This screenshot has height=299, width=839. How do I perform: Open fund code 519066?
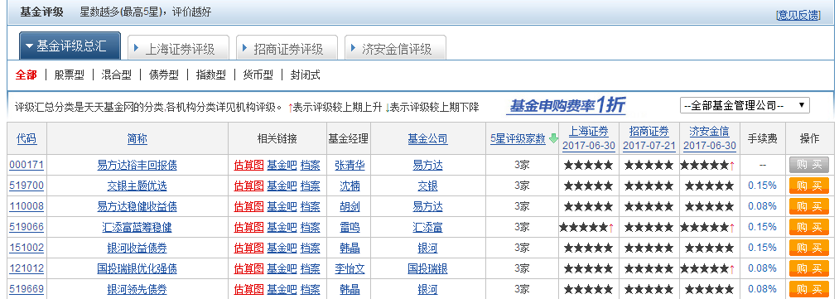point(27,227)
